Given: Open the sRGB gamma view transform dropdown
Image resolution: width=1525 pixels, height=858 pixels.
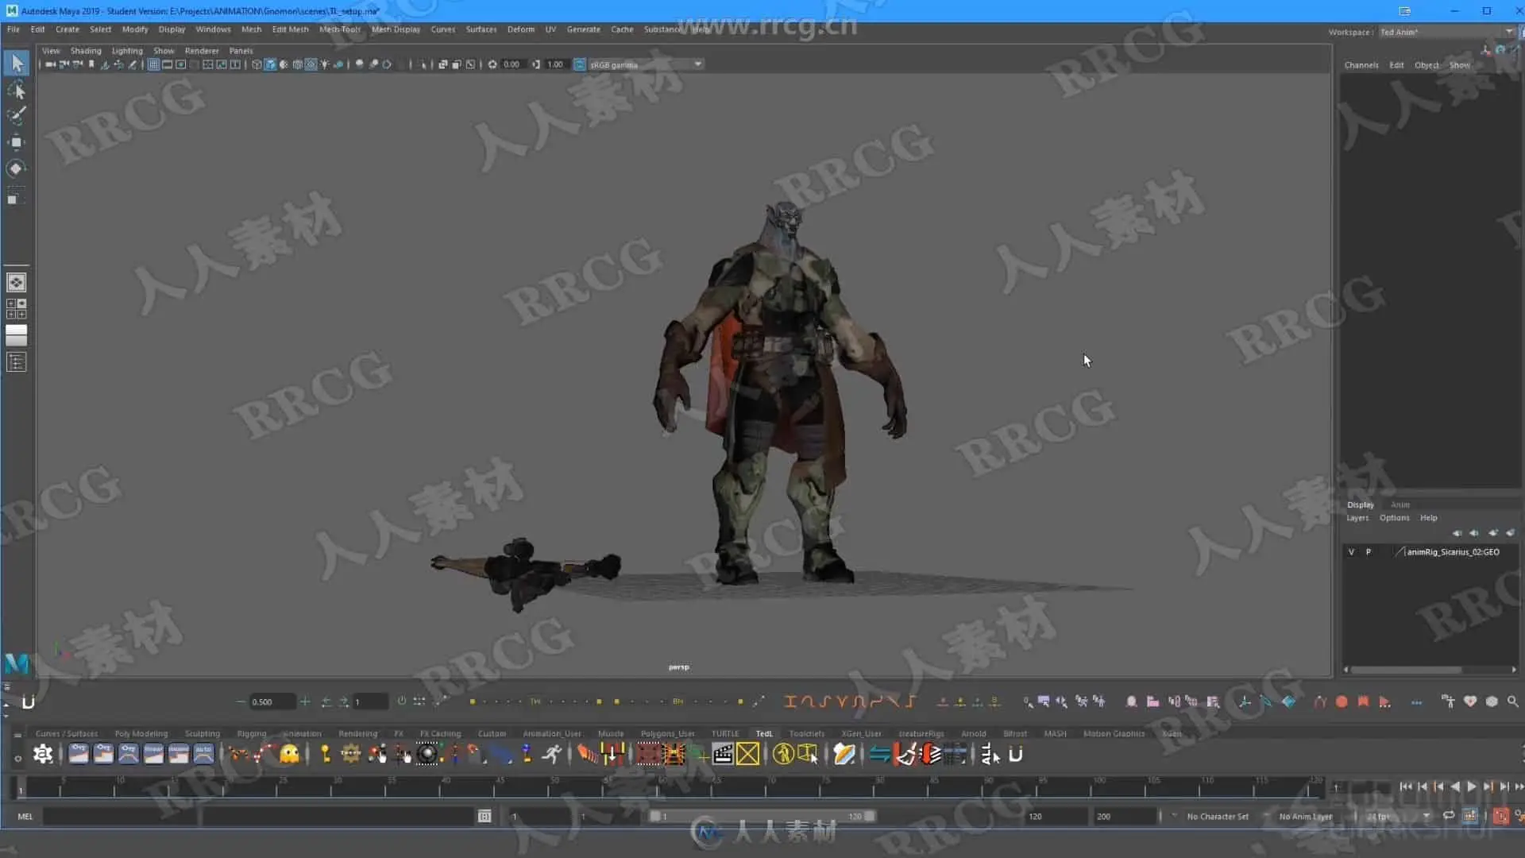Looking at the screenshot, I should (645, 64).
